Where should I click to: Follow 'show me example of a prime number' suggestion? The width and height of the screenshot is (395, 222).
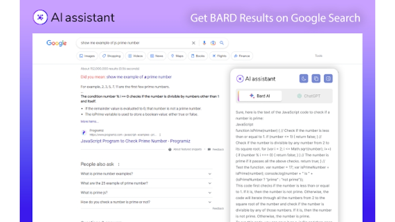coord(139,77)
